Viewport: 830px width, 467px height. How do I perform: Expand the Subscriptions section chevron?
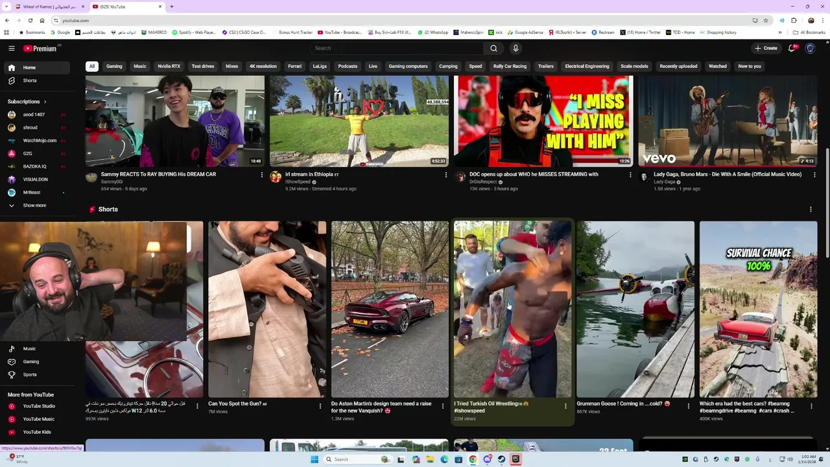click(45, 102)
